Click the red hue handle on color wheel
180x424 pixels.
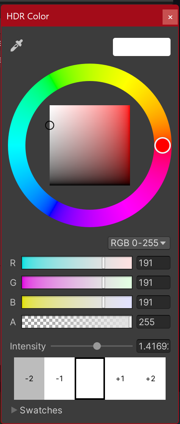[163, 145]
